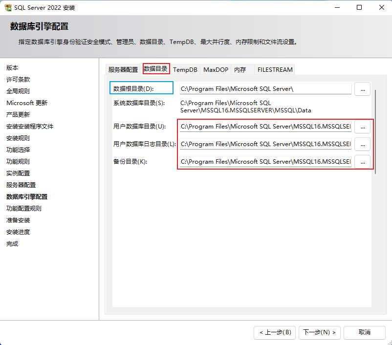392x345 pixels.
Task: Browse for the backup directory
Action: pos(363,162)
